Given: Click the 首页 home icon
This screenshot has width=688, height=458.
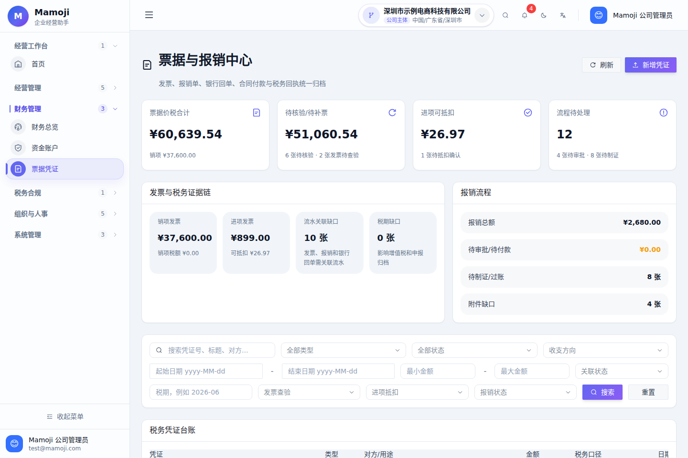Looking at the screenshot, I should pos(18,64).
